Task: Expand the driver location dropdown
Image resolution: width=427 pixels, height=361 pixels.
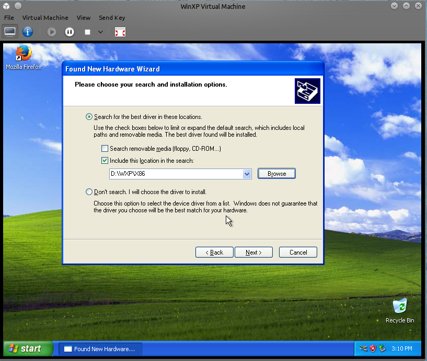Action: click(247, 174)
